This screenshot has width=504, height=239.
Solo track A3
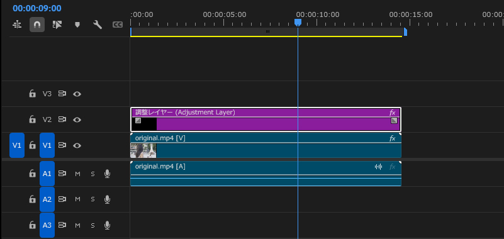pos(92,225)
